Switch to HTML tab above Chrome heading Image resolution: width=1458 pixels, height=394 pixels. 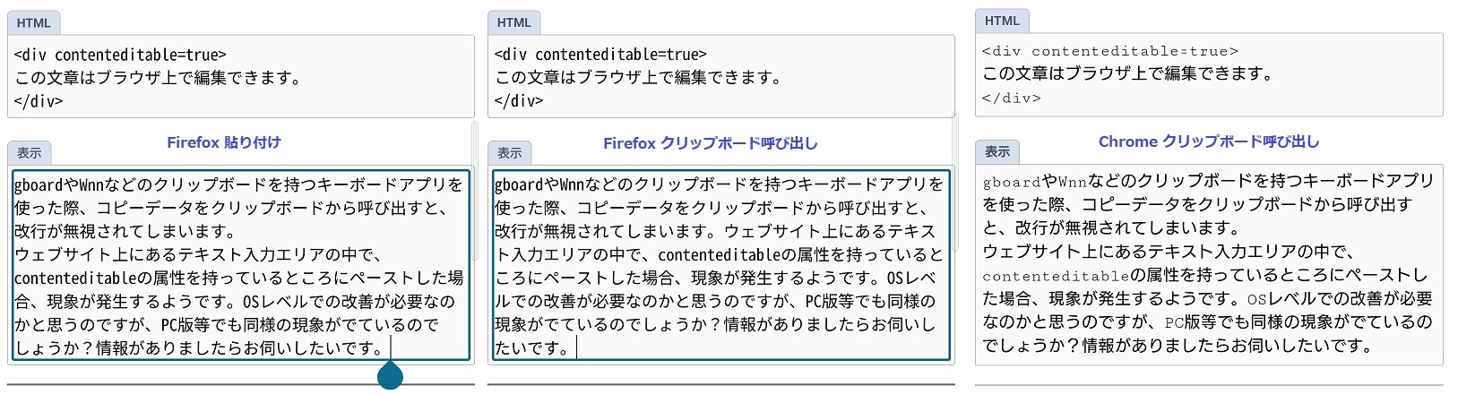(1002, 21)
